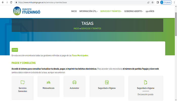This screenshot has width=177, height=101.
Task: Open the browser side panel icon
Action: 158,2
